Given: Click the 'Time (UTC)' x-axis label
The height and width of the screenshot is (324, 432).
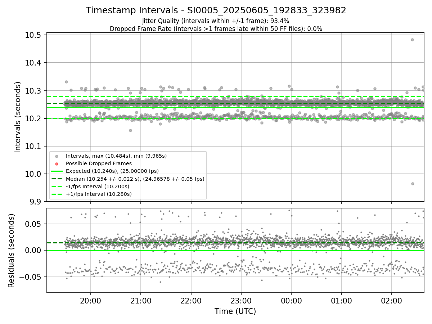Looking at the screenshot, I should pos(235,311).
